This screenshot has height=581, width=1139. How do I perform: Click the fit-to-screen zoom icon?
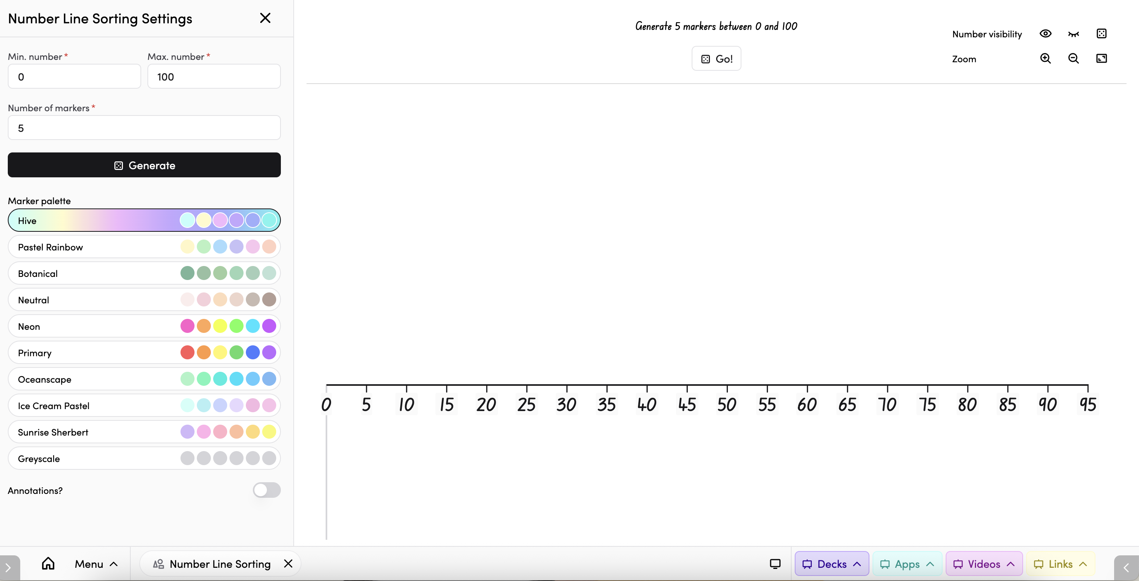(1101, 58)
